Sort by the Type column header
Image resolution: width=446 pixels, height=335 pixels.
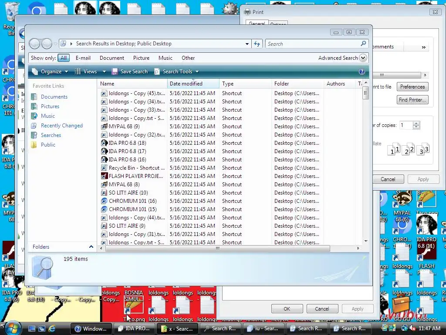pyautogui.click(x=245, y=83)
